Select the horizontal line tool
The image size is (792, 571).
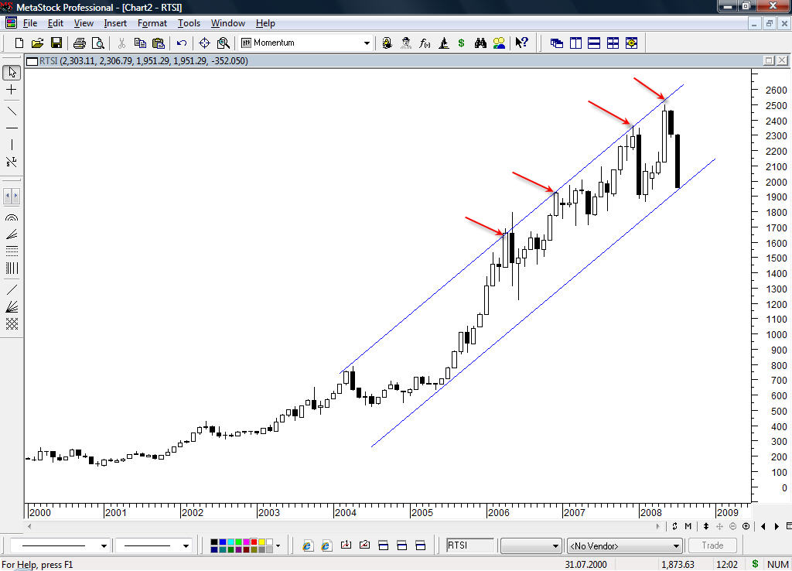(x=12, y=128)
